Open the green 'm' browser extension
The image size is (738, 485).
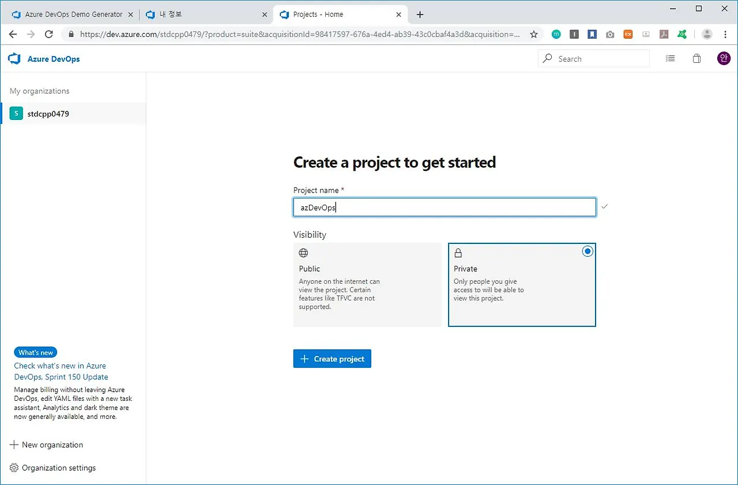click(556, 34)
